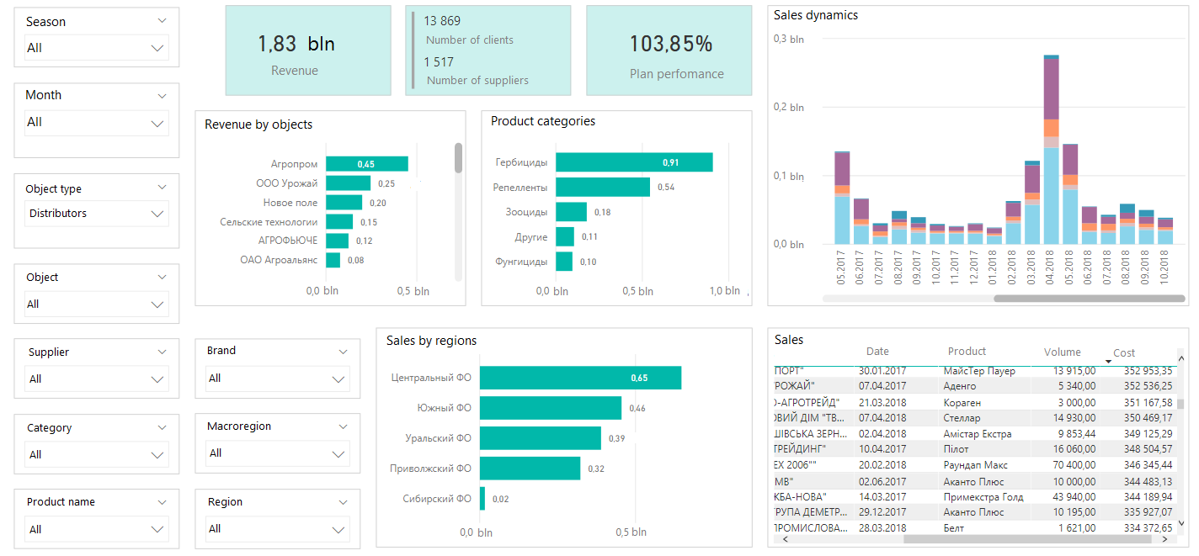The height and width of the screenshot is (556, 1199).
Task: Click the Region slicer header chevron
Action: 343,502
